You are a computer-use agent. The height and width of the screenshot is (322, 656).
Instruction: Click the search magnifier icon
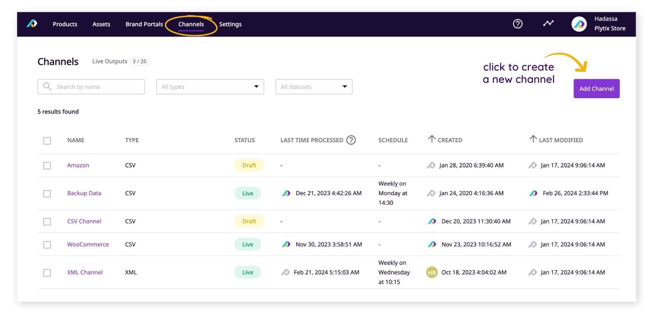point(47,86)
